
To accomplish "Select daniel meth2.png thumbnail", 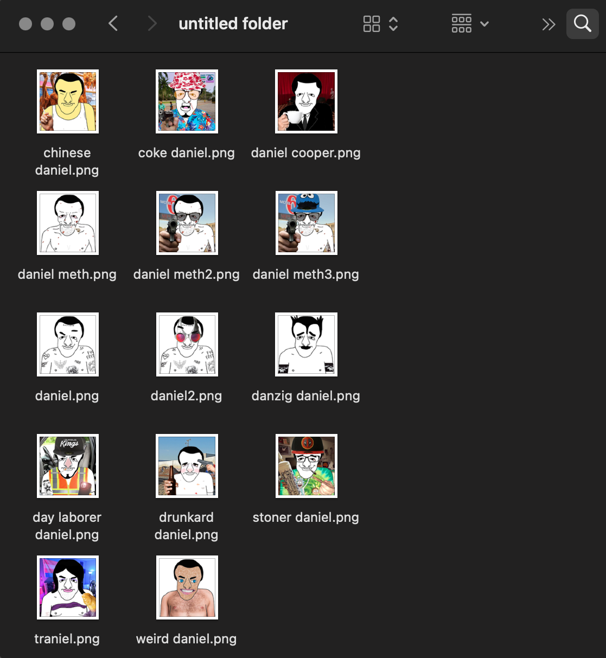I will click(x=187, y=223).
